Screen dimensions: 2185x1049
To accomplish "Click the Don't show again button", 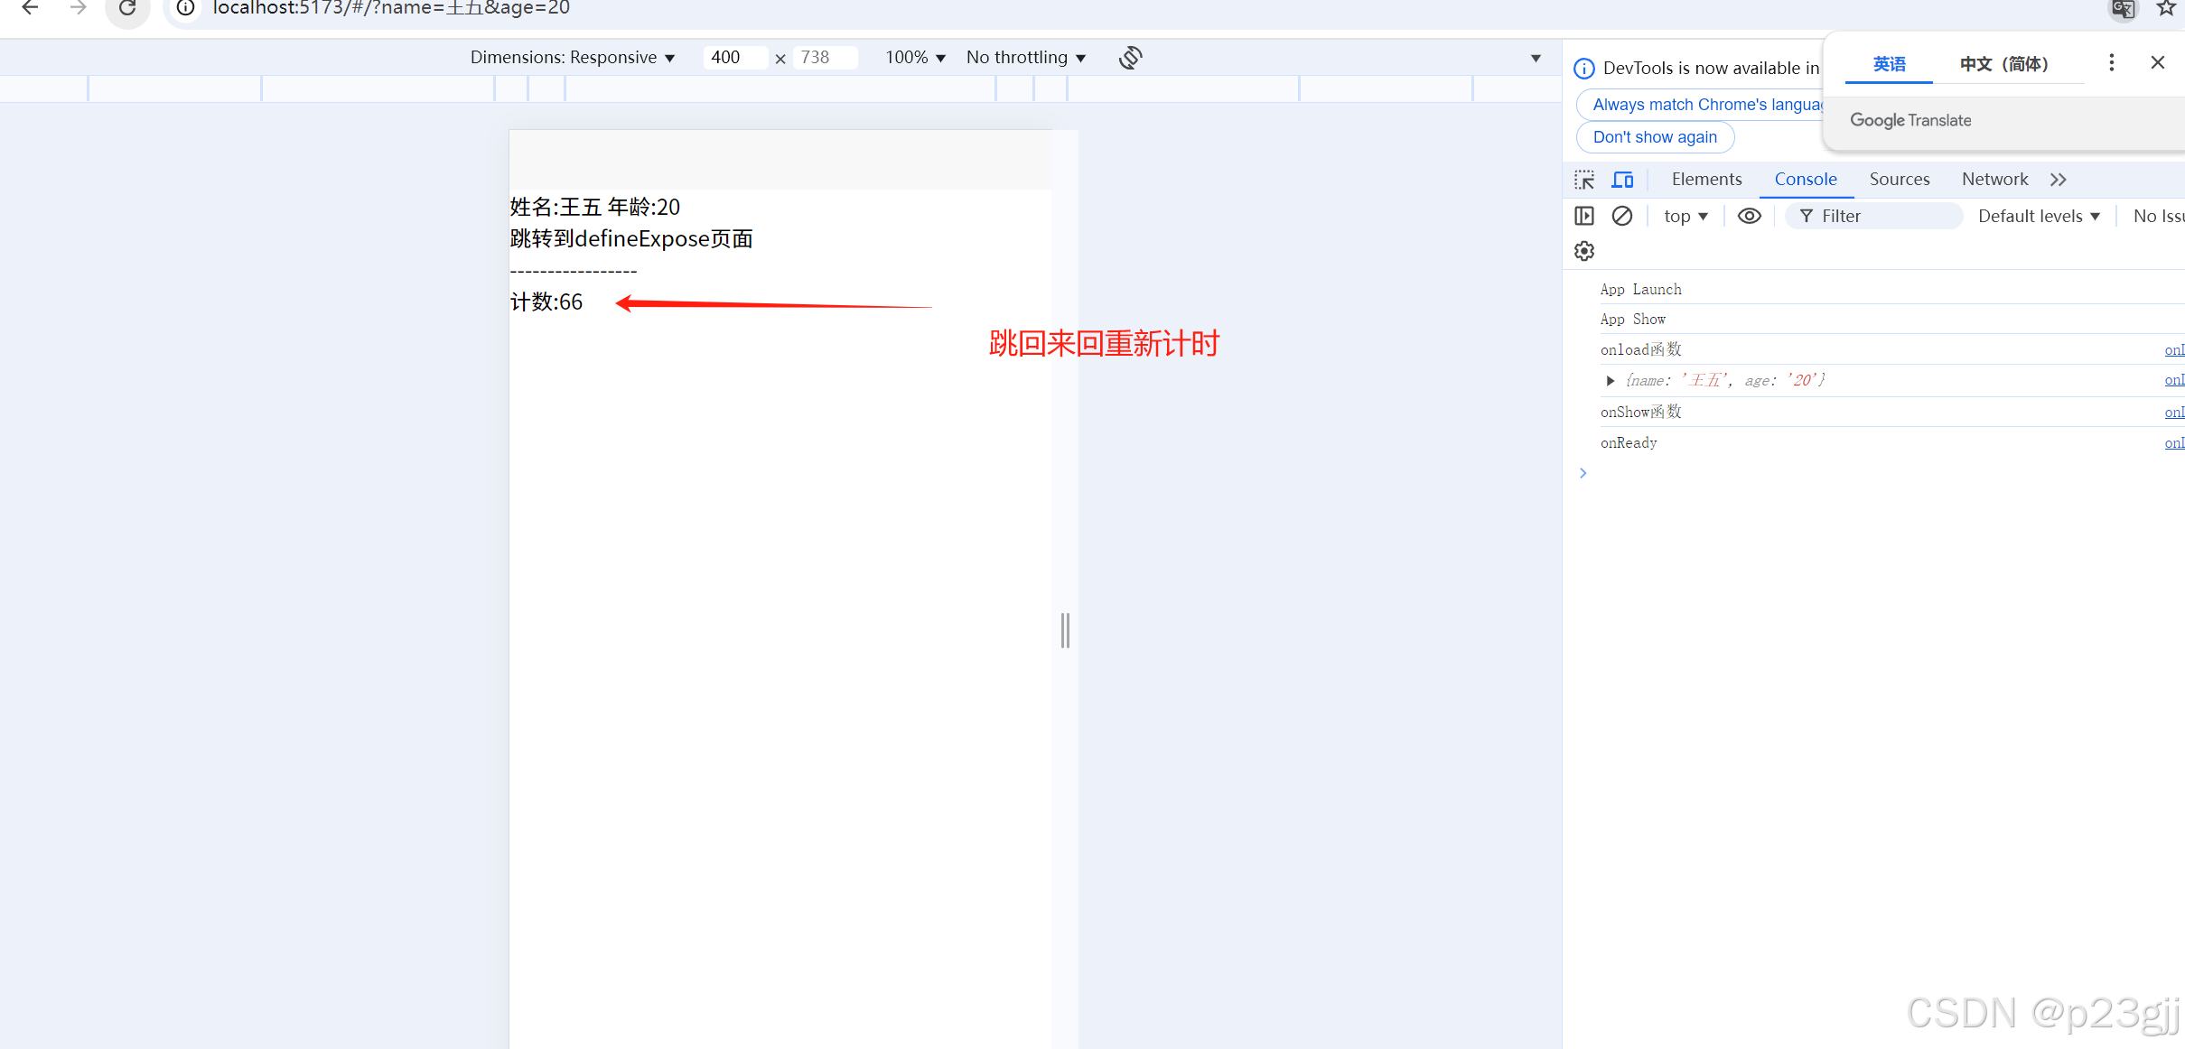I will click(x=1655, y=137).
